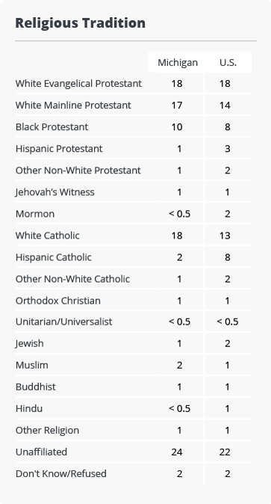Click the Unitarian/Universalist row label
Screen dimensions: 271x504
click(64, 322)
